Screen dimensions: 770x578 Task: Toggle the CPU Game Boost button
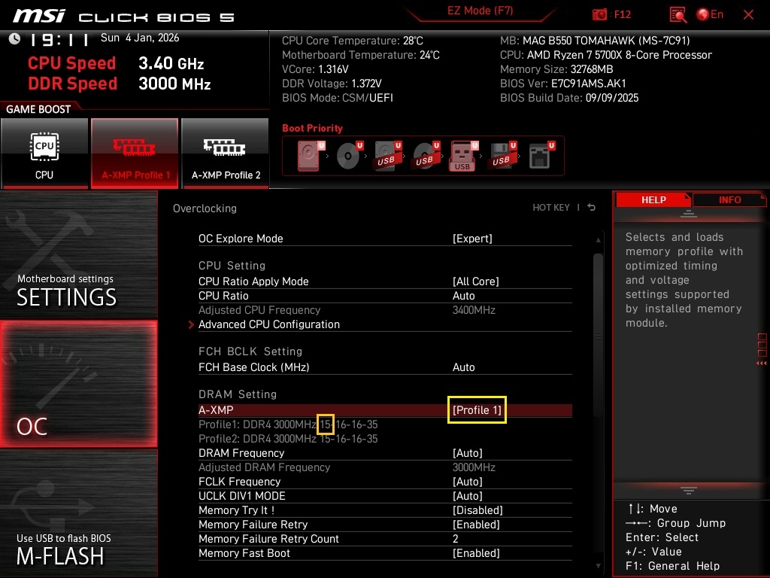point(44,154)
